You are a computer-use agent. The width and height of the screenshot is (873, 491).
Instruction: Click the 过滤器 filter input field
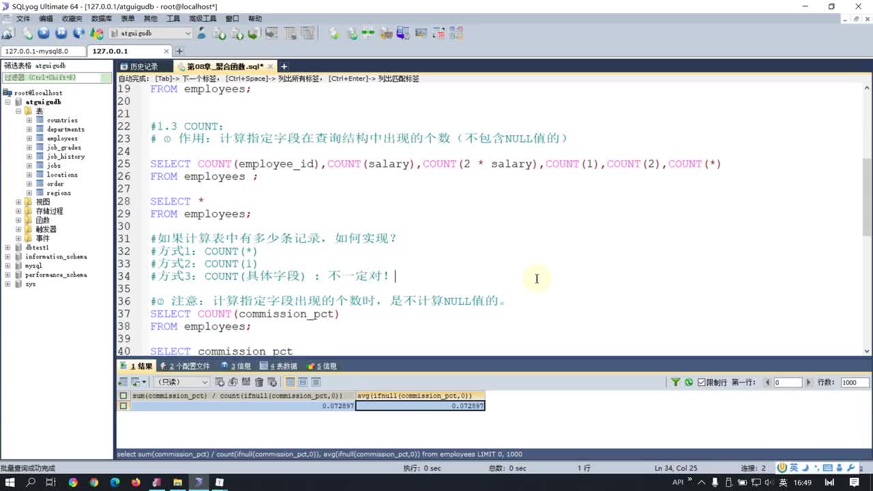click(x=57, y=78)
